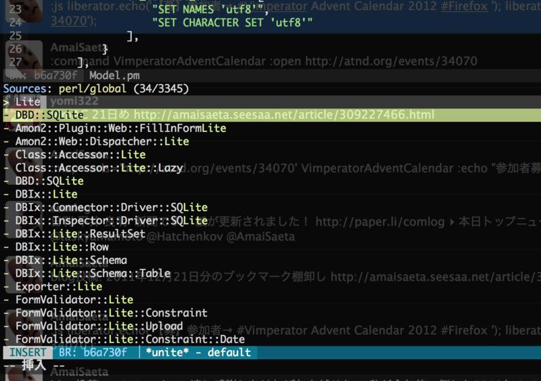Choose the Class::Accessor::Lite row

point(80,154)
